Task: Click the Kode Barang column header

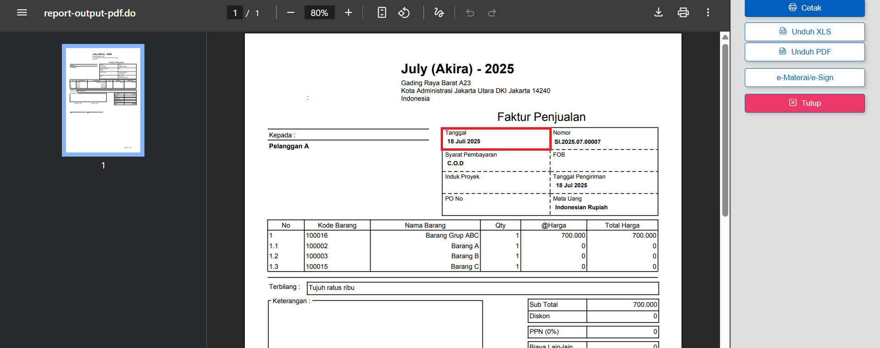Action: coord(337,225)
